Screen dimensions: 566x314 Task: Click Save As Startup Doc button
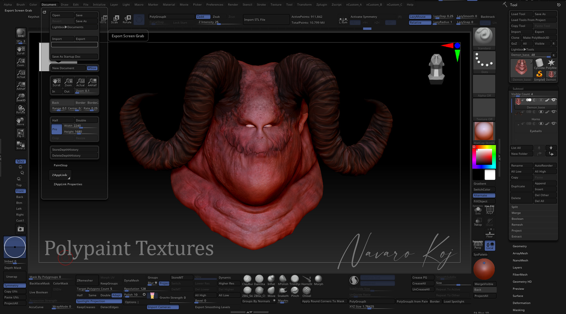(x=74, y=57)
